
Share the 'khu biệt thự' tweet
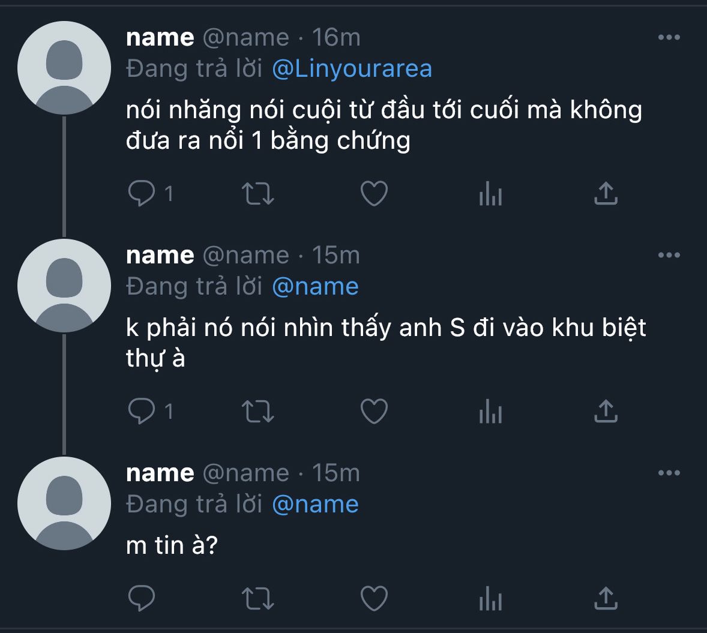point(606,411)
